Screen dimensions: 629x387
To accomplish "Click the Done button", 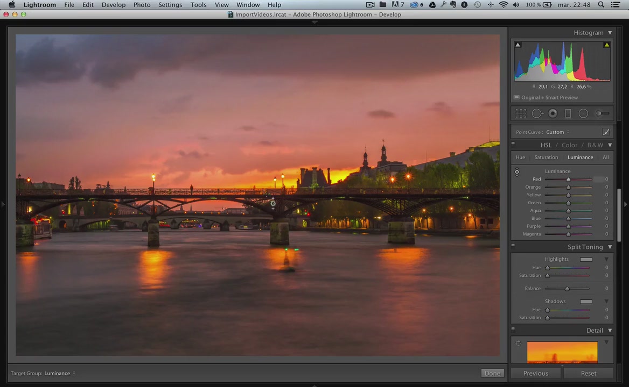I will tap(492, 374).
